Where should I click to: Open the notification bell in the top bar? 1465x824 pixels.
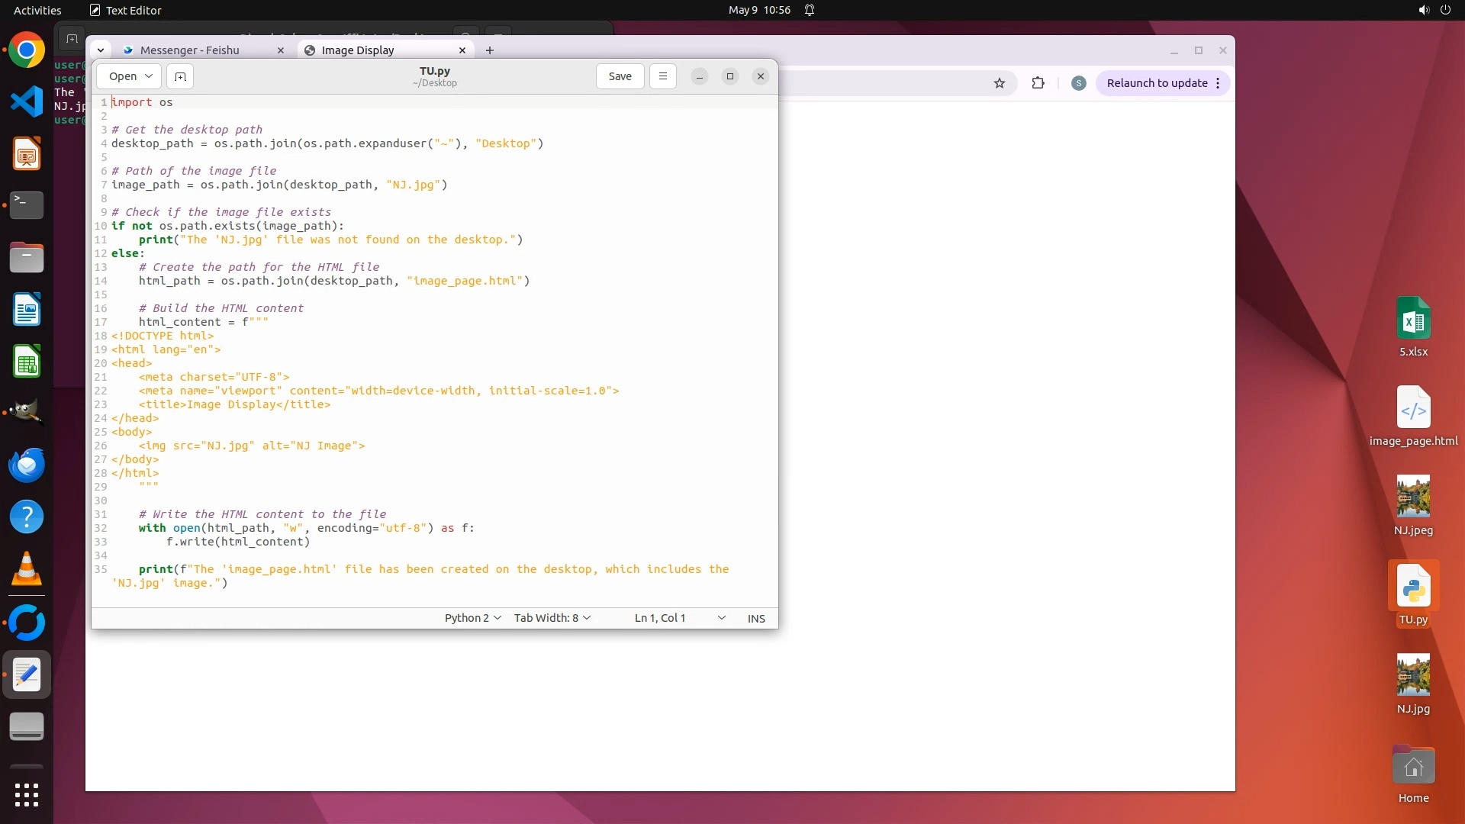click(x=810, y=10)
